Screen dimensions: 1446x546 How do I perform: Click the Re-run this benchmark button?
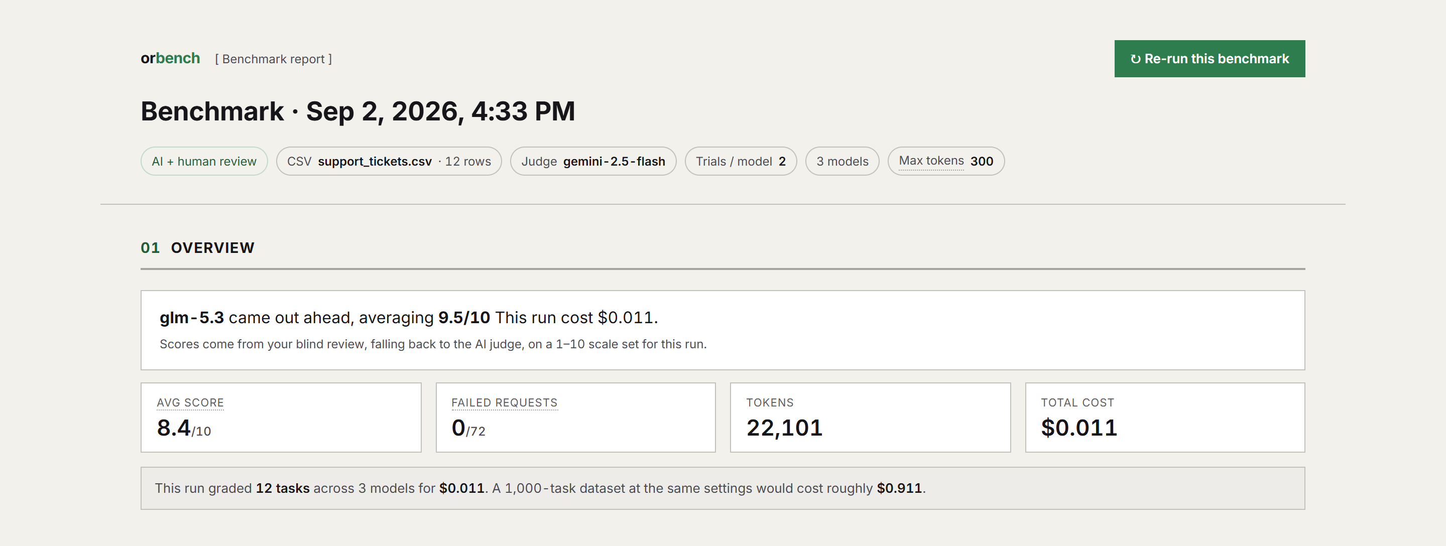click(1209, 58)
